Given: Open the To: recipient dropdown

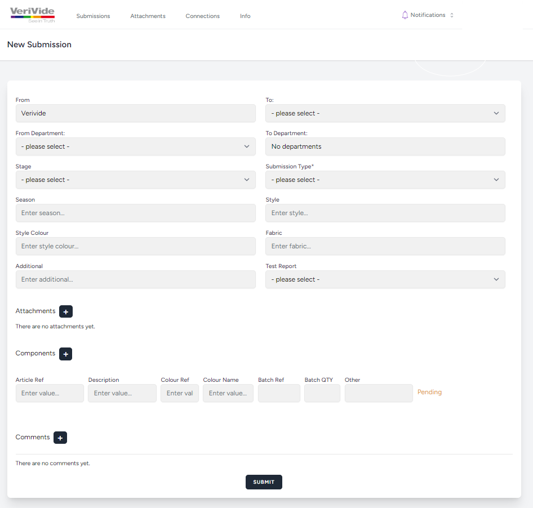Looking at the screenshot, I should coord(385,113).
